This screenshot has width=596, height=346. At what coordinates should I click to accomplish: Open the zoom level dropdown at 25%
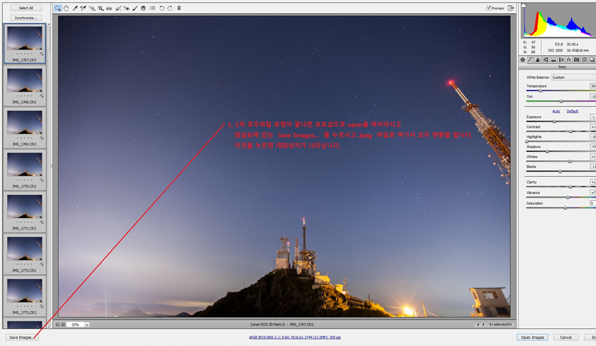pyautogui.click(x=87, y=325)
